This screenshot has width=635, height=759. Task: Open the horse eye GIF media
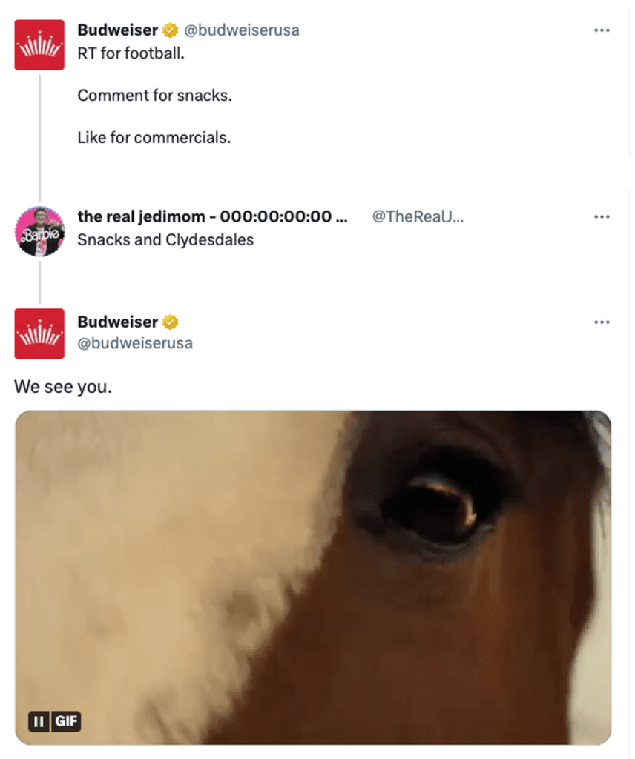313,577
